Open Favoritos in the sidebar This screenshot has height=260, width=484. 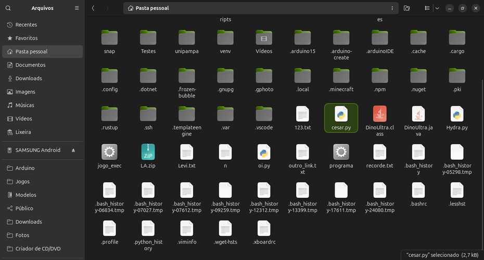coord(42,38)
